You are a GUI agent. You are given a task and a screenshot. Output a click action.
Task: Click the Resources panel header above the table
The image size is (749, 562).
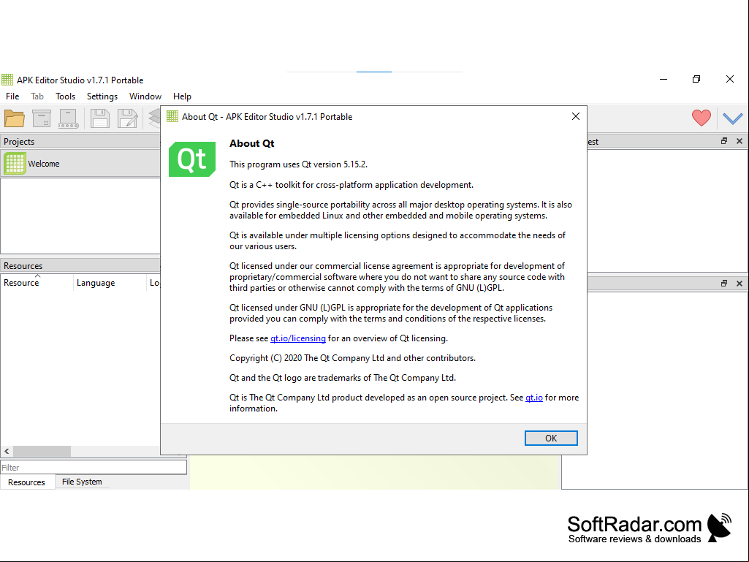pyautogui.click(x=80, y=266)
